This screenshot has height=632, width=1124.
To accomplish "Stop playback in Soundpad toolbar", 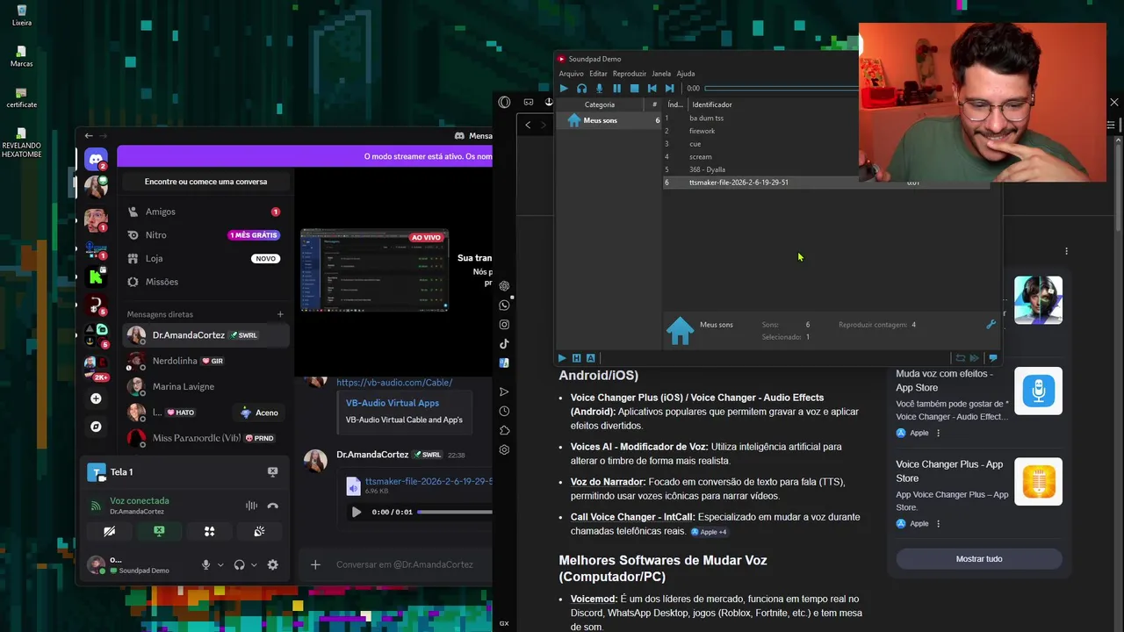I will click(x=634, y=88).
